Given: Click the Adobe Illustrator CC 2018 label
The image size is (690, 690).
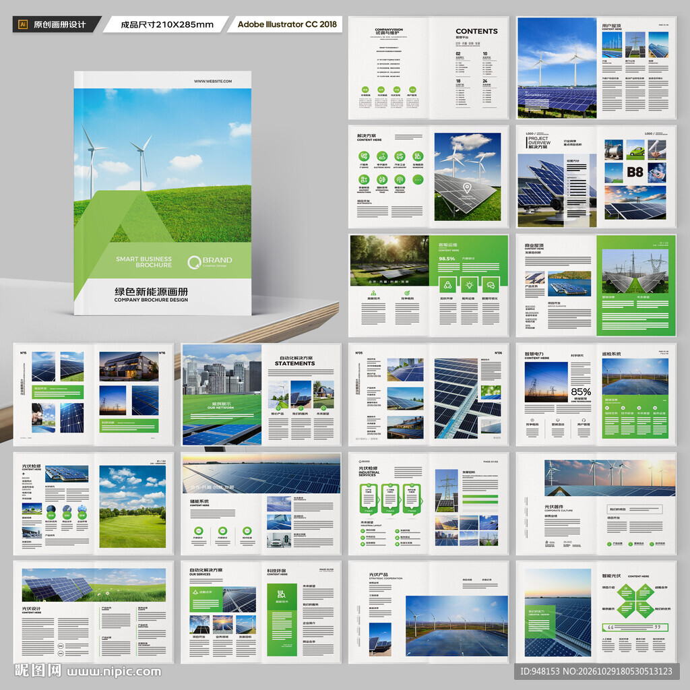Looking at the screenshot, I should [x=287, y=25].
